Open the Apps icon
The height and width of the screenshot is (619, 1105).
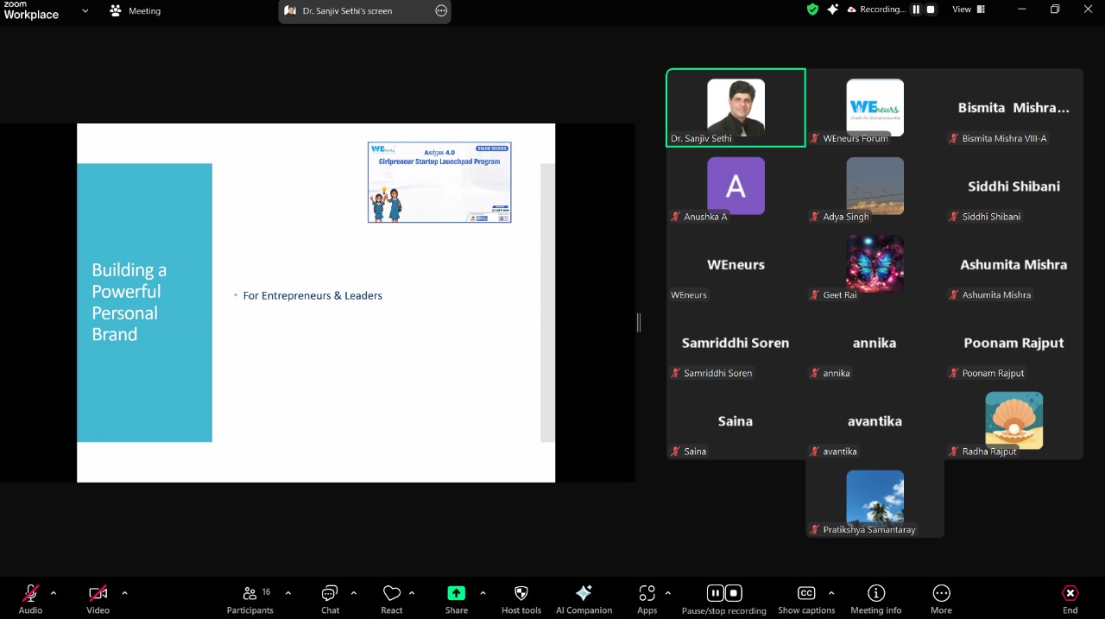647,594
